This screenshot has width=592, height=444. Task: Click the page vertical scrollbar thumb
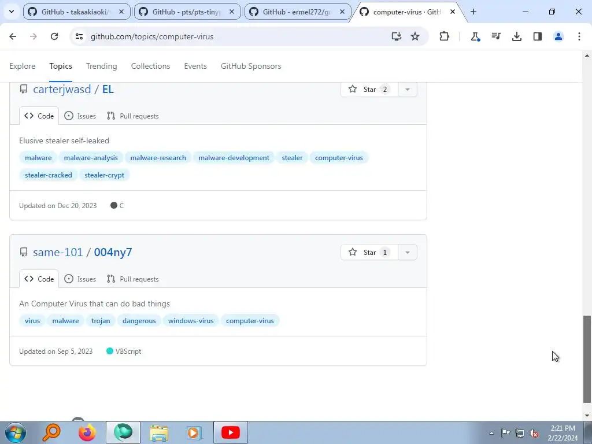pyautogui.click(x=587, y=360)
